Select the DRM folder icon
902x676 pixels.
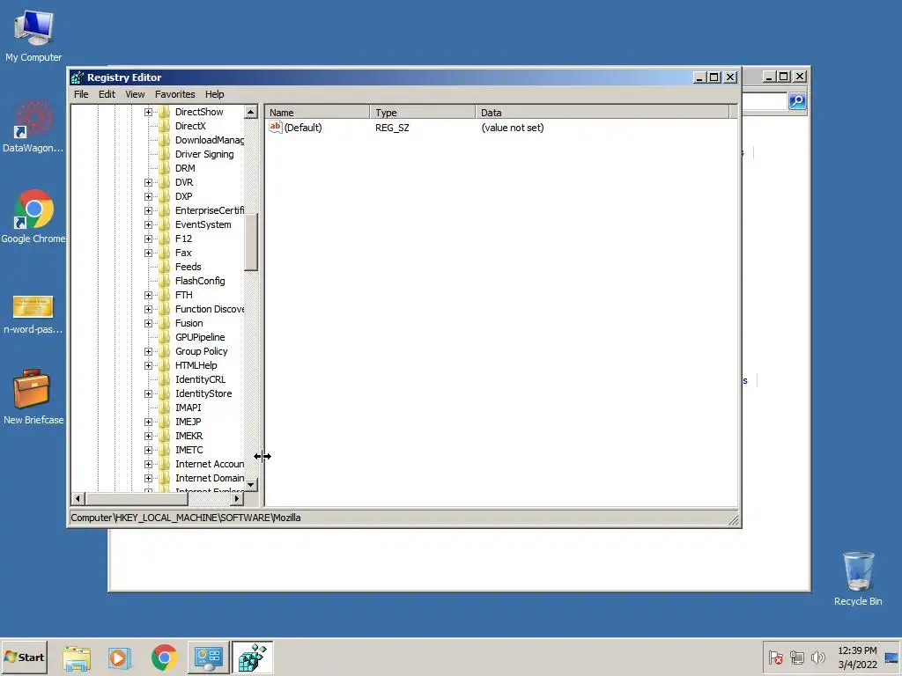coord(165,168)
